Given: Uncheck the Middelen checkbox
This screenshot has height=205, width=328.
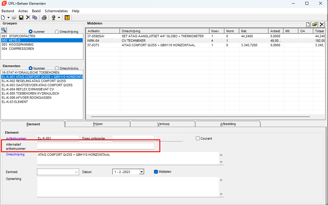Looking at the screenshot, I should (156, 172).
